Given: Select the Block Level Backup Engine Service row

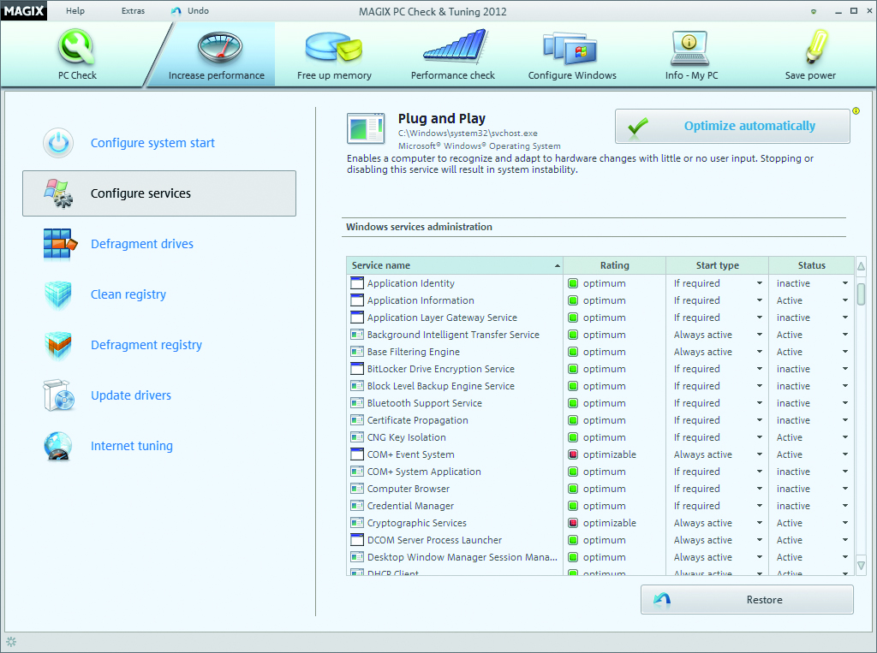Looking at the screenshot, I should pyautogui.click(x=600, y=386).
